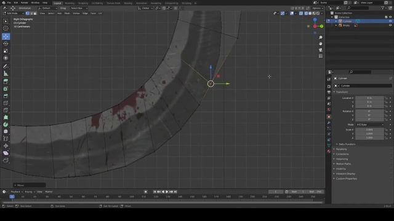Select the Loop Cut tool
This screenshot has width=394, height=221.
(x=6, y=103)
